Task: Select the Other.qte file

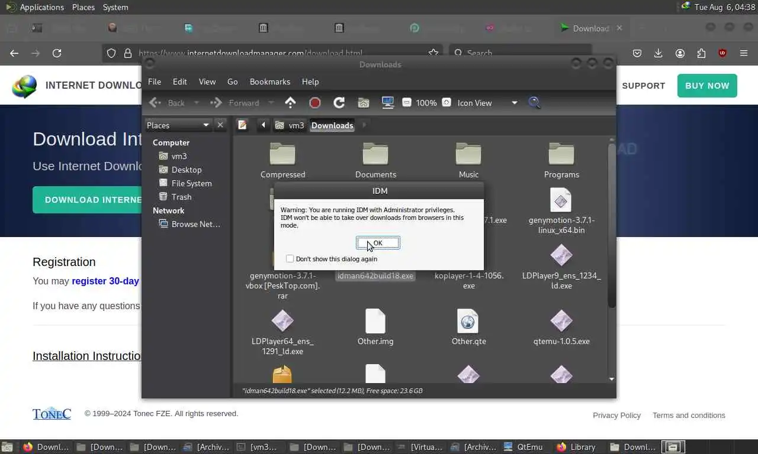Action: [468, 327]
